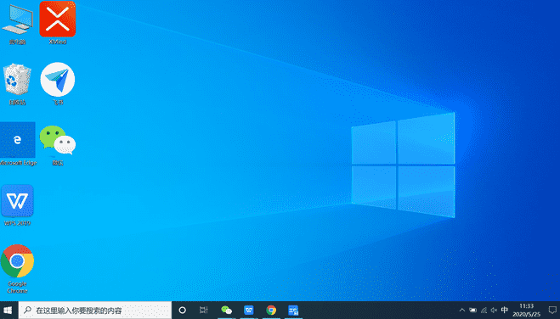Check the battery status tray icon

pyautogui.click(x=472, y=310)
